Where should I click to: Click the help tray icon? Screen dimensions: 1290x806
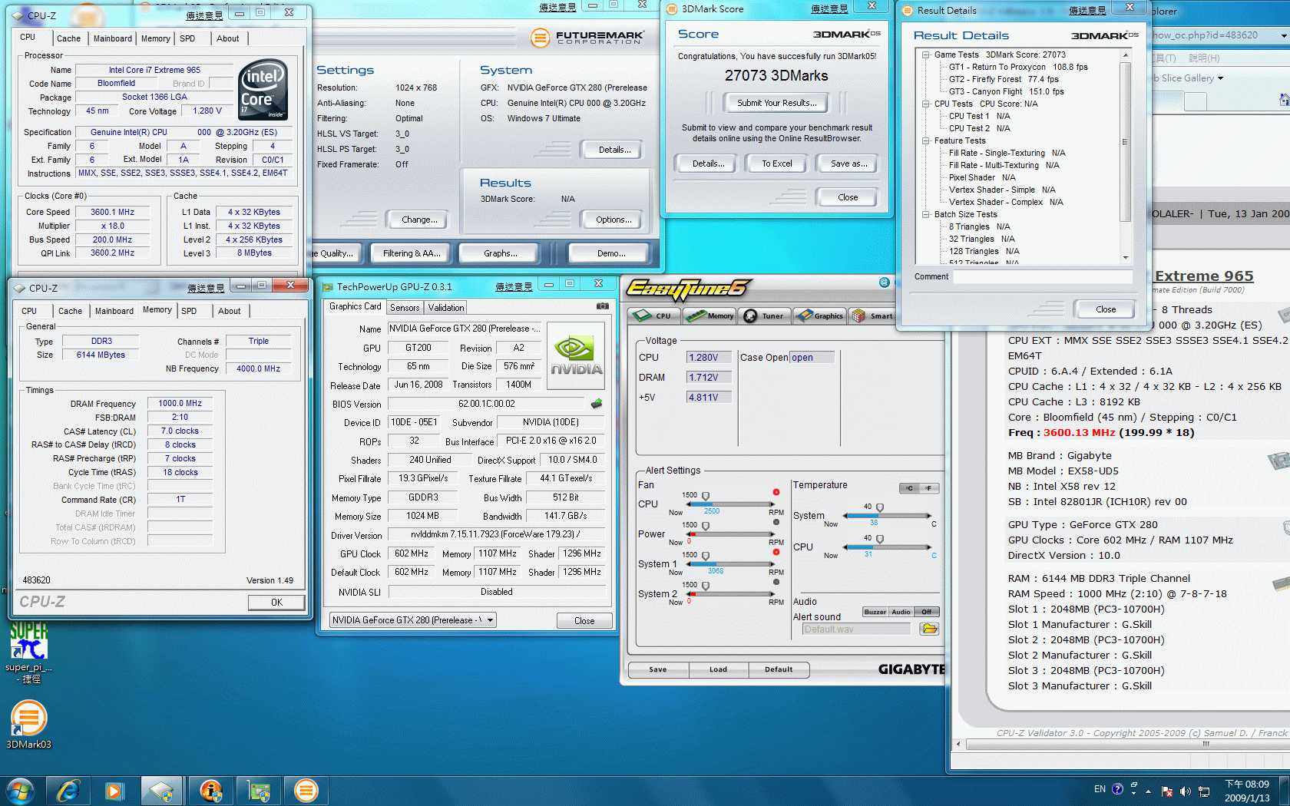click(1117, 789)
